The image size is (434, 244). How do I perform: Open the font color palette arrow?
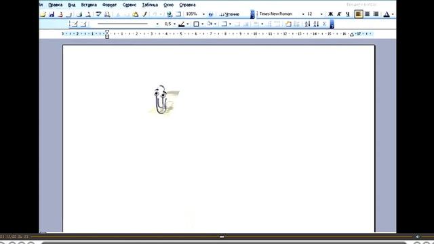click(393, 14)
